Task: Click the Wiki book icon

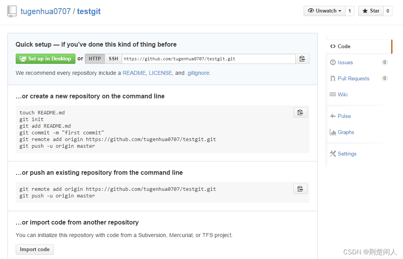Action: click(333, 94)
